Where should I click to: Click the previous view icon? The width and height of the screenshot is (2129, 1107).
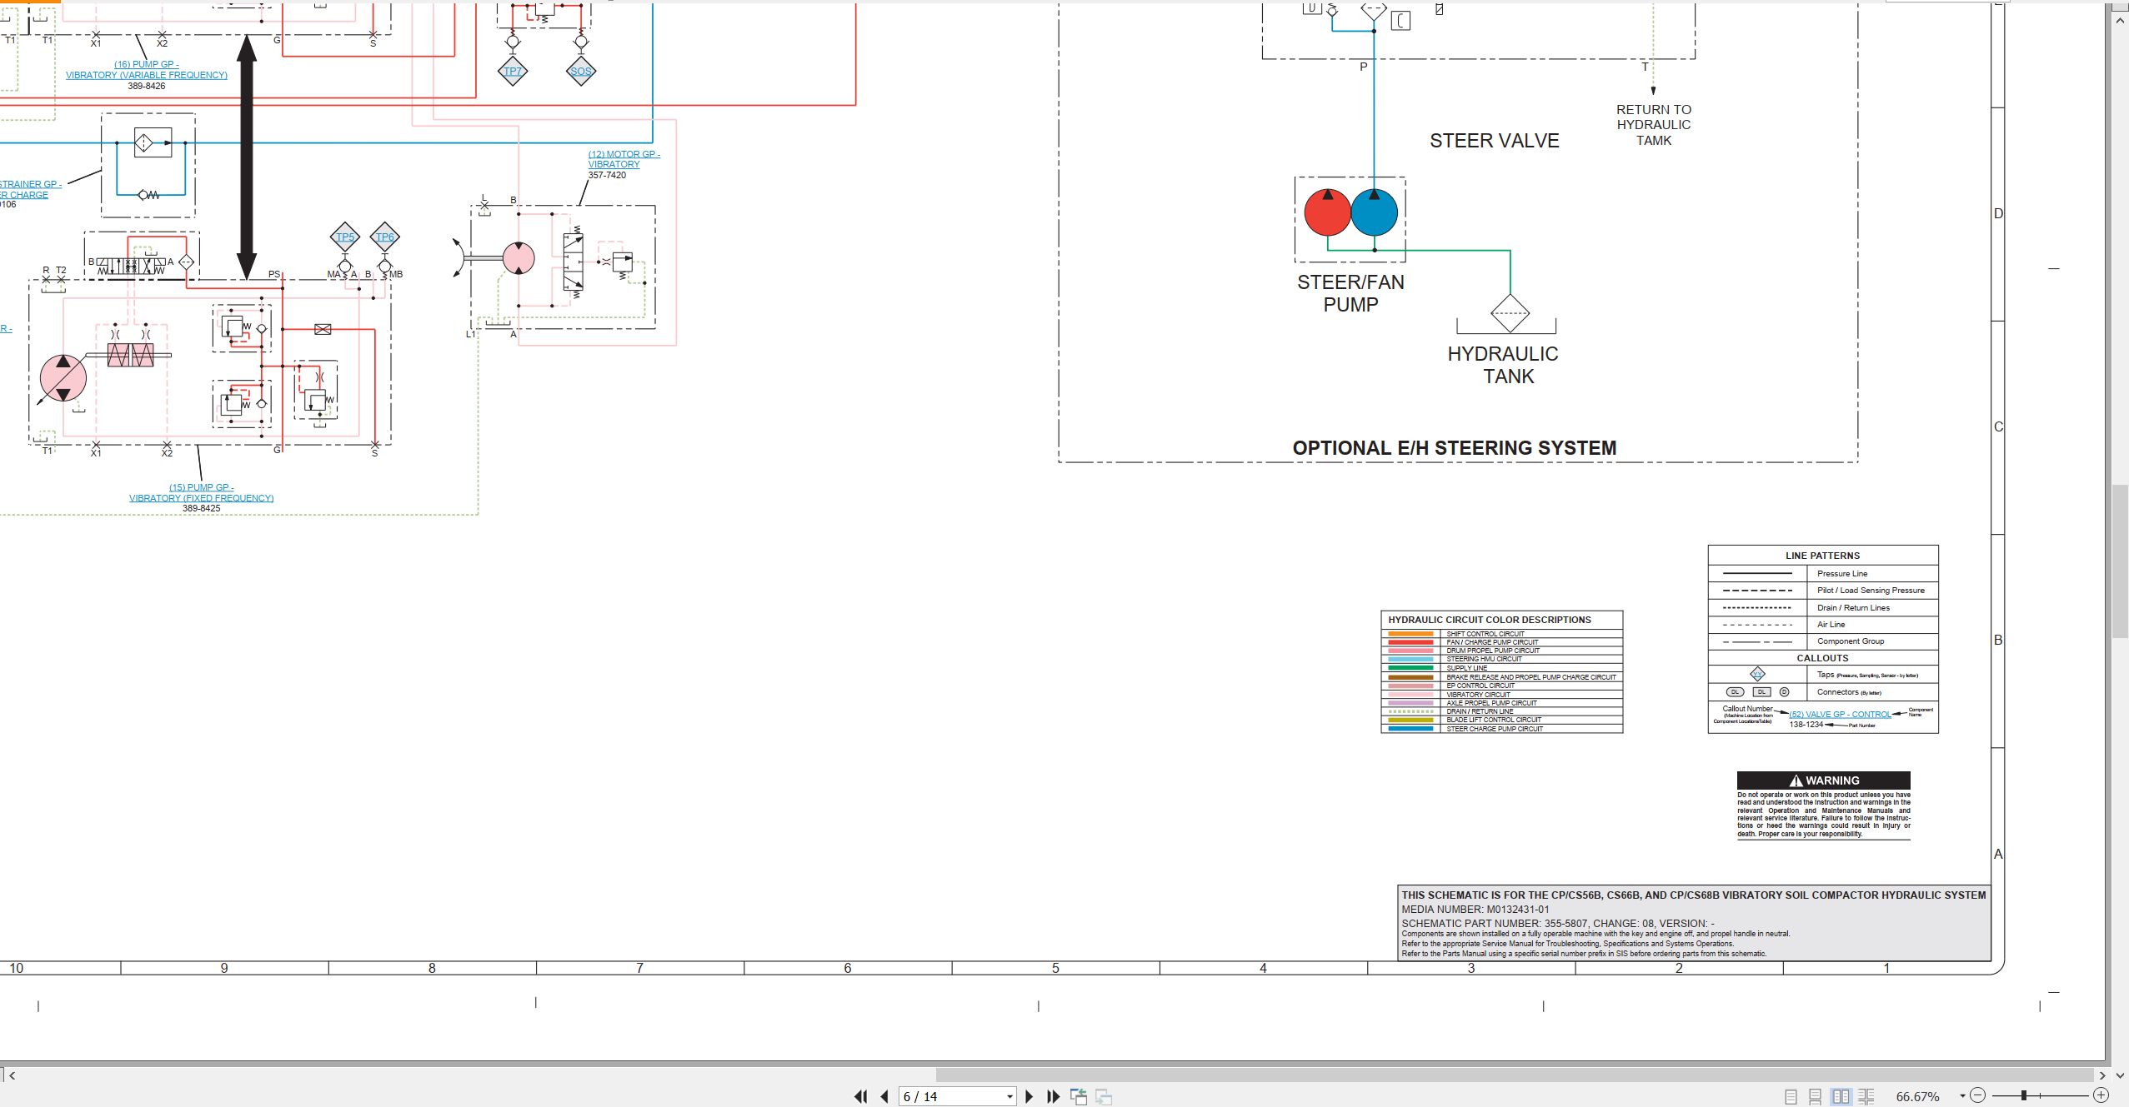pyautogui.click(x=1079, y=1097)
